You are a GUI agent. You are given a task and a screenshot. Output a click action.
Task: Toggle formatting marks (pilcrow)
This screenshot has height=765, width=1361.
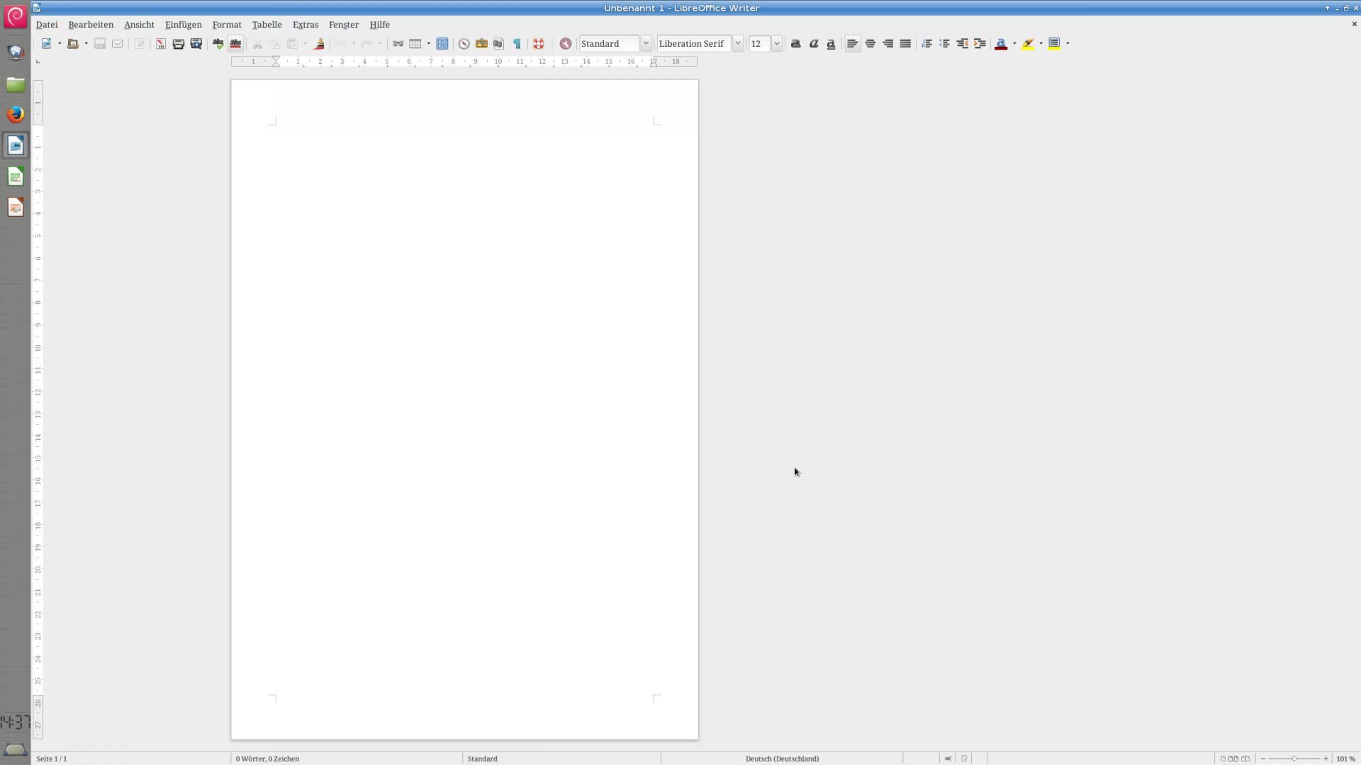[517, 44]
